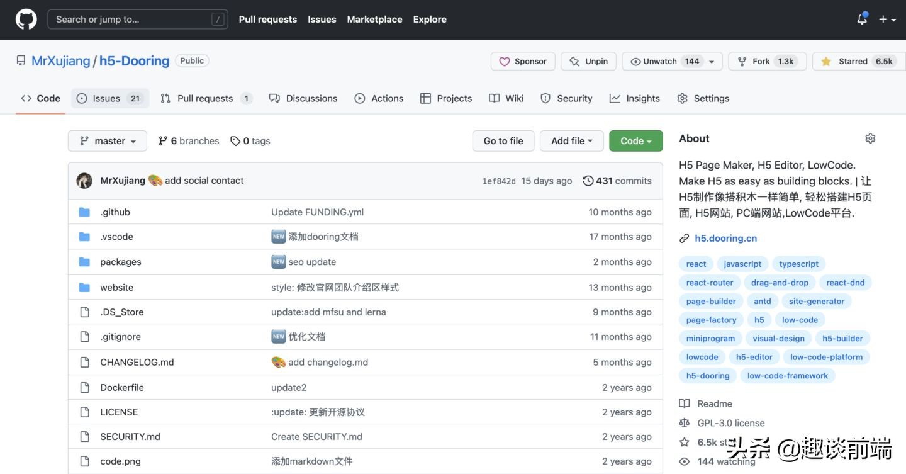This screenshot has height=474, width=906.
Task: Expand the green Code dropdown
Action: click(636, 141)
